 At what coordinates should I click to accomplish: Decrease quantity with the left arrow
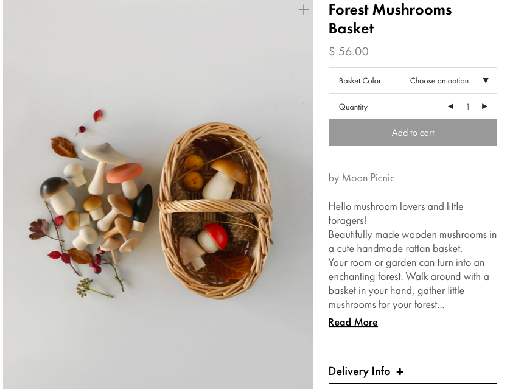(x=450, y=107)
